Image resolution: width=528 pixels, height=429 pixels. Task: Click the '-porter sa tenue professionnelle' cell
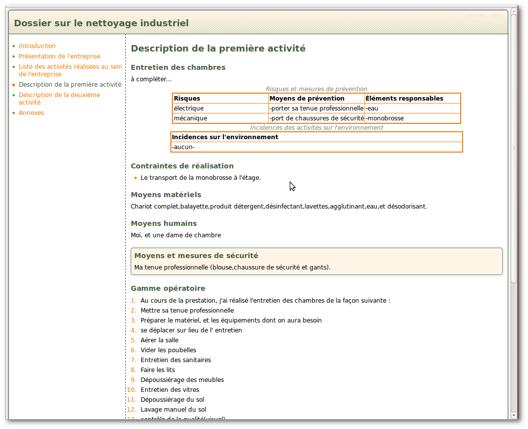[317, 108]
